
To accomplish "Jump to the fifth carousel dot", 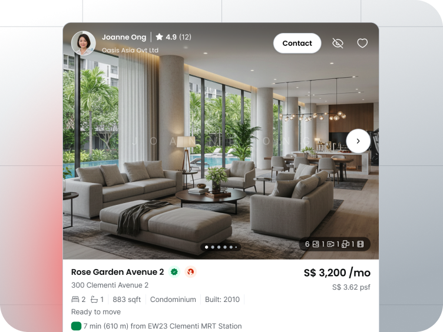I will 231,247.
